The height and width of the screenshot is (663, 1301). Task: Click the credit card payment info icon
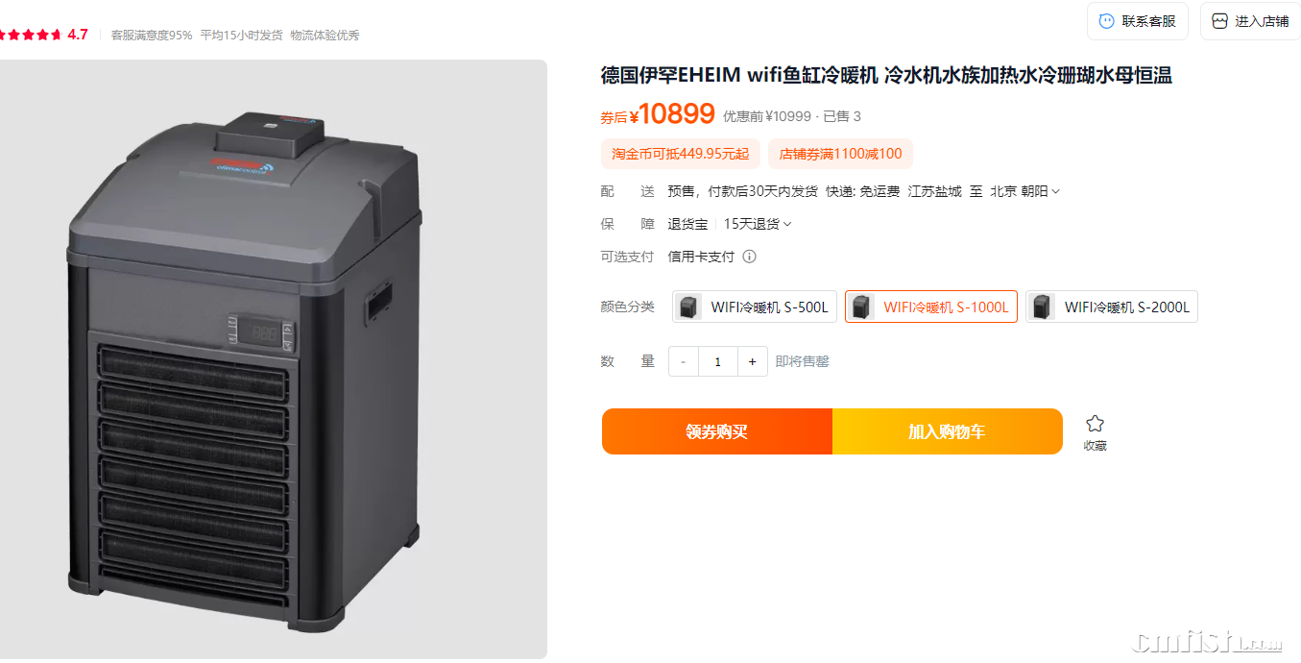point(749,257)
